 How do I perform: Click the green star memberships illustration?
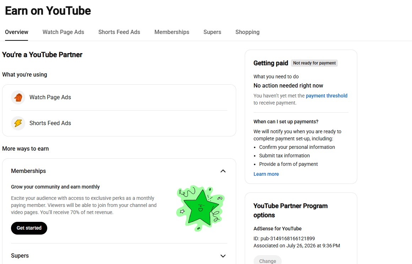pos(200,208)
